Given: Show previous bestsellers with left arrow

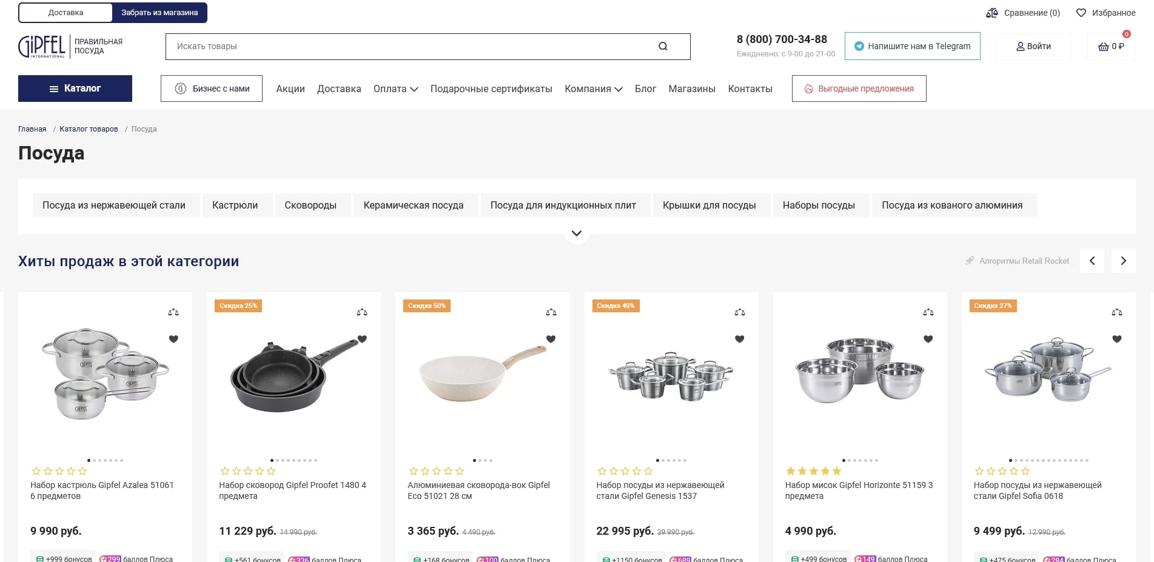Looking at the screenshot, I should point(1092,261).
